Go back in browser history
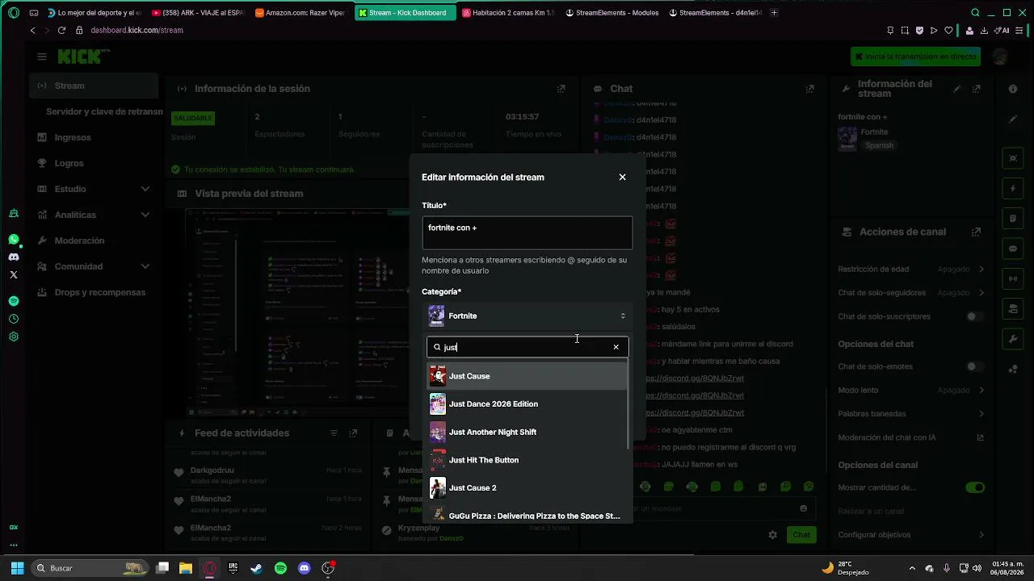Screen dimensions: 1034x581 point(32,30)
